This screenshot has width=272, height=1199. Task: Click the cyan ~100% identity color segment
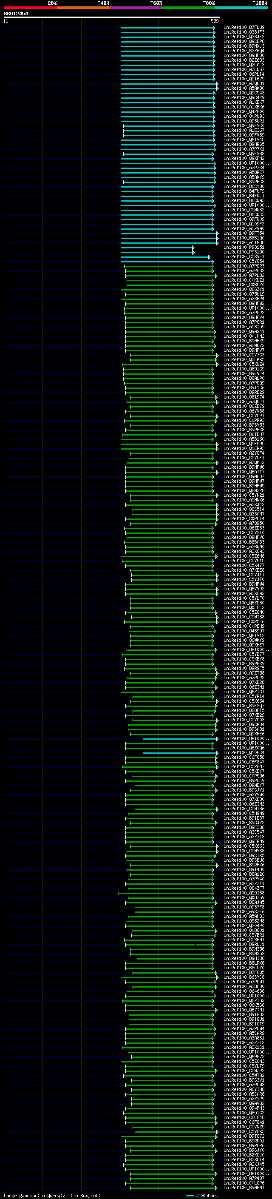tap(241, 8)
